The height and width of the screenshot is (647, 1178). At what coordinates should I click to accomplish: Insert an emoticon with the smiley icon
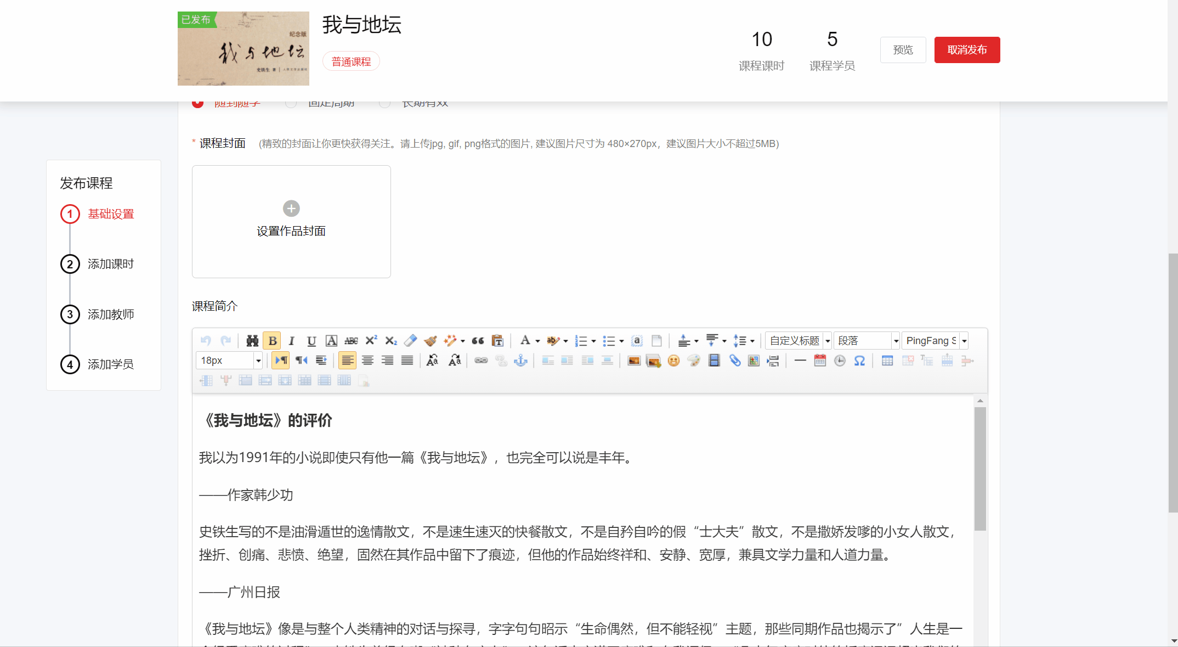pyautogui.click(x=673, y=361)
